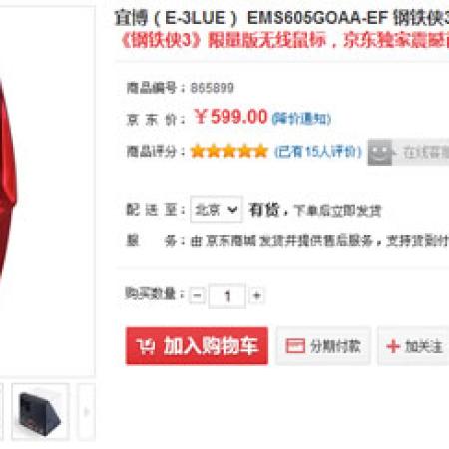Click the shopping cart icon on red button

click(x=145, y=346)
